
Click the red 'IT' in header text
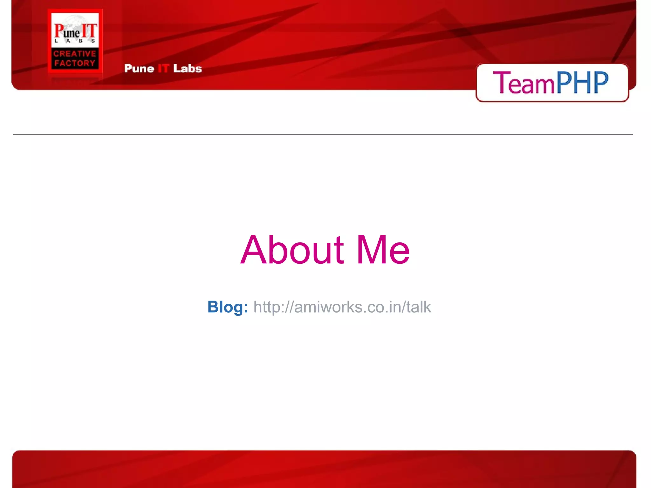163,69
